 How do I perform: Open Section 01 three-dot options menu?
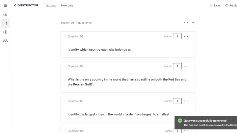point(186,23)
